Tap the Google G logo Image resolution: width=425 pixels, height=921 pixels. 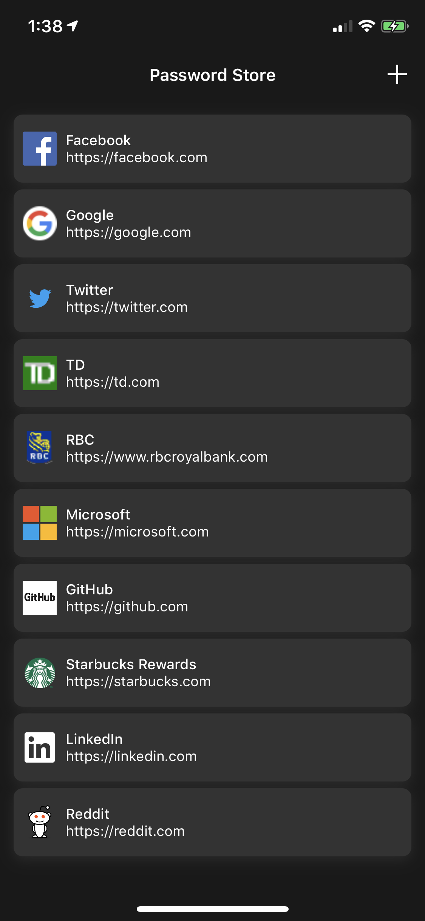[40, 223]
